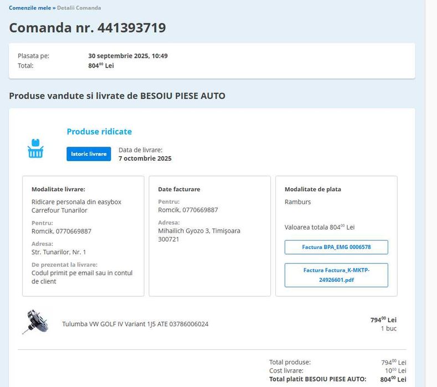
Task: Click the shopping basket pickup icon
Action: coord(35,148)
